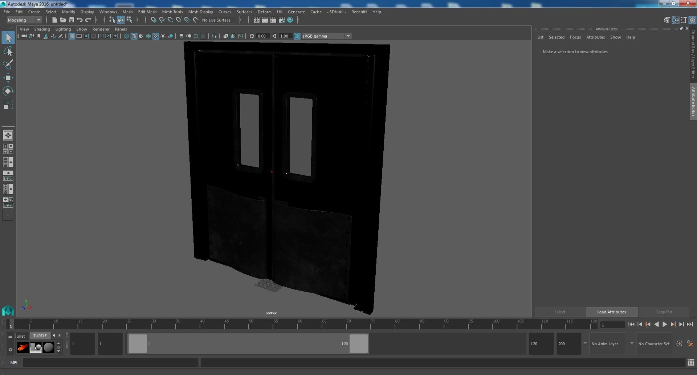The image size is (697, 375).
Task: Click the range slider left handle
Action: pos(138,343)
